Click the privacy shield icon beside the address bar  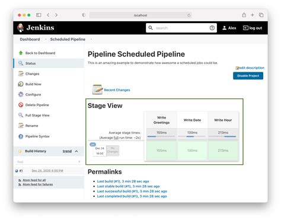(x=84, y=15)
